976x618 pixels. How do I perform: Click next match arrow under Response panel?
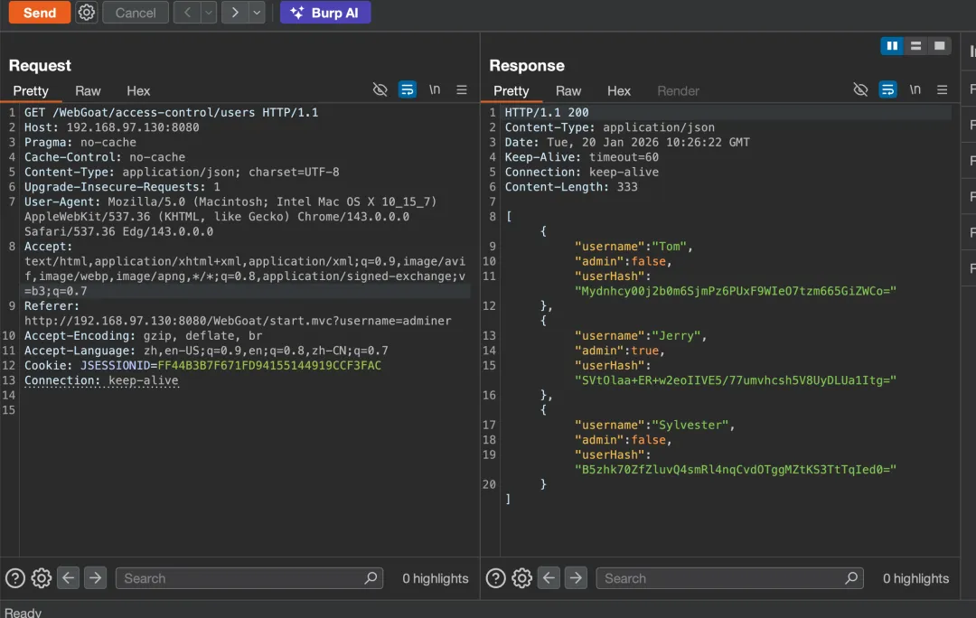[576, 578]
